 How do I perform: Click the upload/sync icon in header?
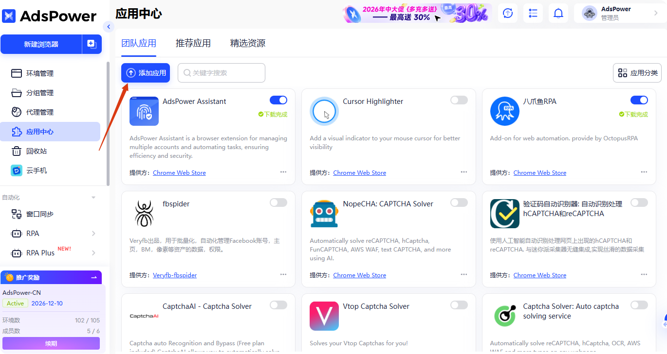click(x=508, y=13)
